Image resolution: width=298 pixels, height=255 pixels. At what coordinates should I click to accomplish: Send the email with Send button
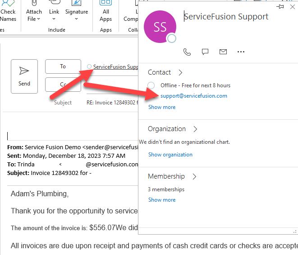click(x=24, y=76)
